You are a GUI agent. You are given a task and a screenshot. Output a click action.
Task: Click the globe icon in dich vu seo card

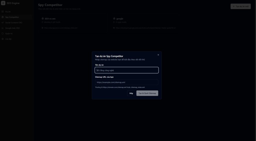click(x=42, y=28)
